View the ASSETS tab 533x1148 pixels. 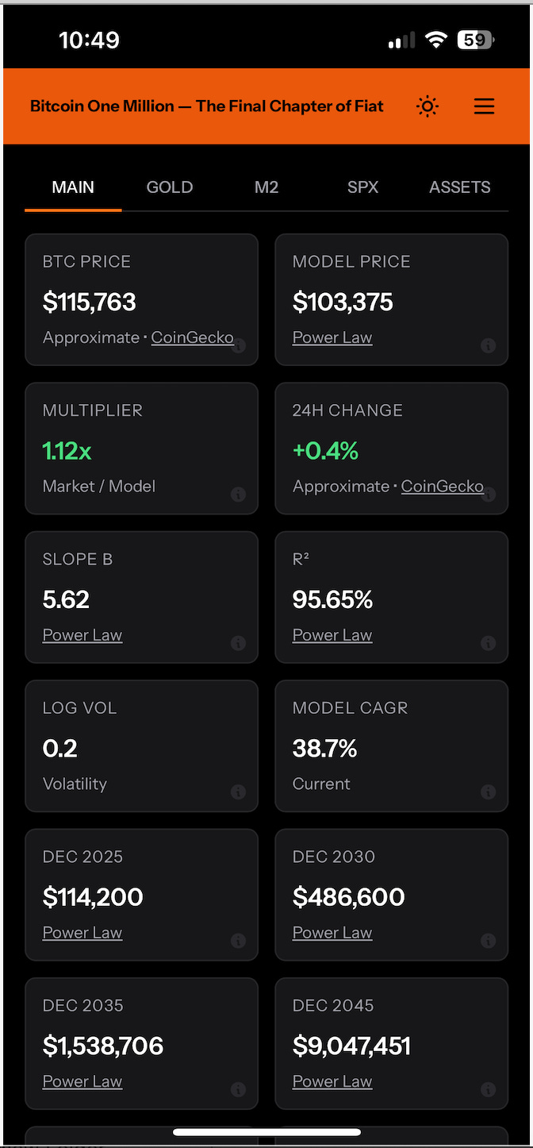(x=459, y=187)
